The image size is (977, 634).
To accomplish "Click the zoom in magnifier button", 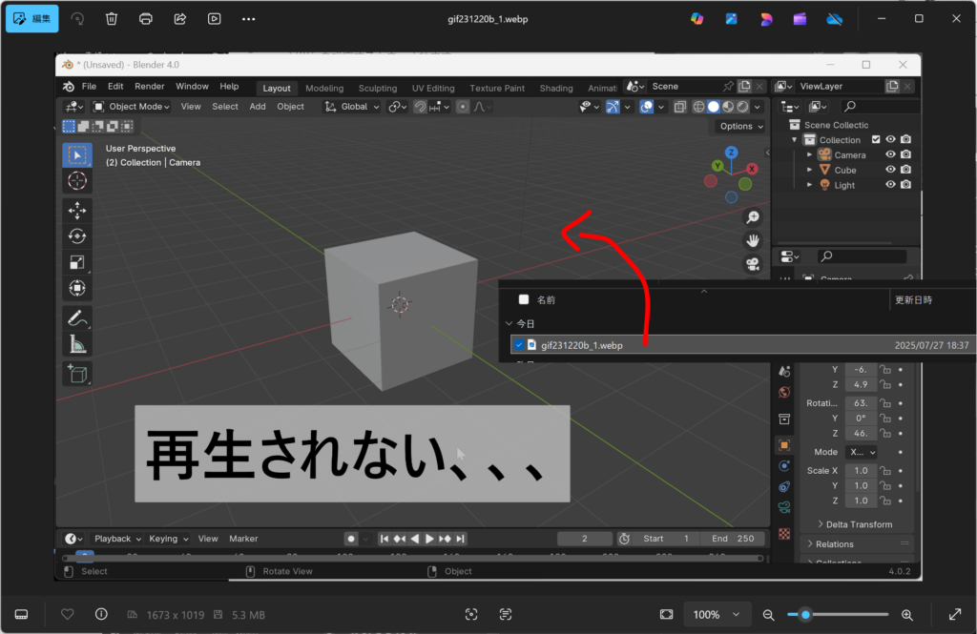I will click(907, 615).
